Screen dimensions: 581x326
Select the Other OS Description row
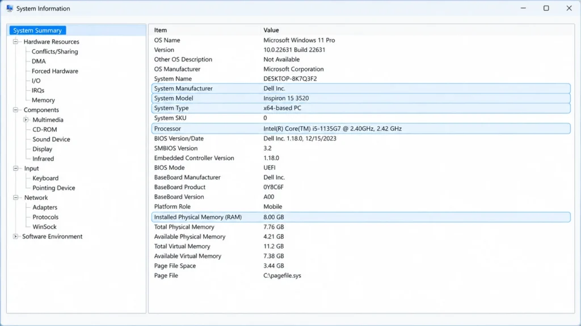[x=361, y=59]
